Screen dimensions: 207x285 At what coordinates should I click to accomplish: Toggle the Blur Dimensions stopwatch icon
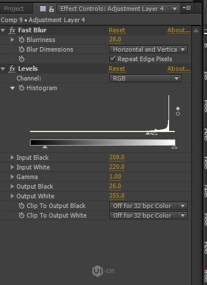21,49
